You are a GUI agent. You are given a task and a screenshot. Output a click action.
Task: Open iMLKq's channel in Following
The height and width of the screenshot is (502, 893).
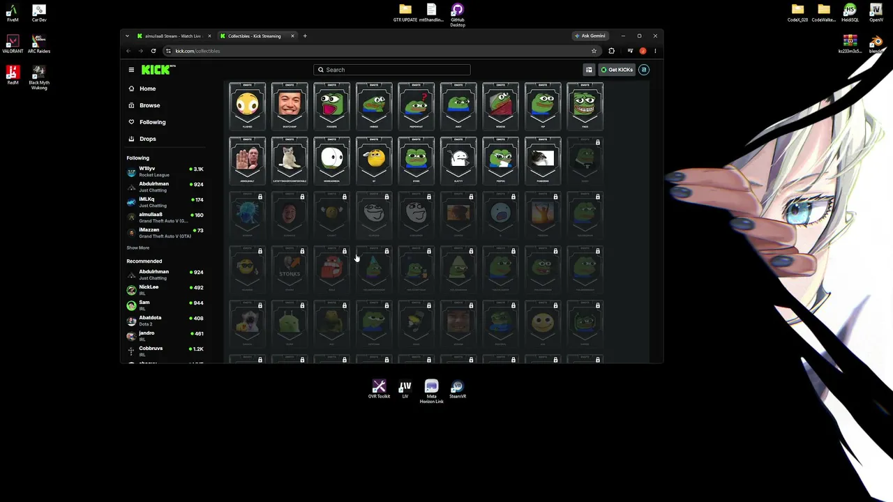coord(165,202)
